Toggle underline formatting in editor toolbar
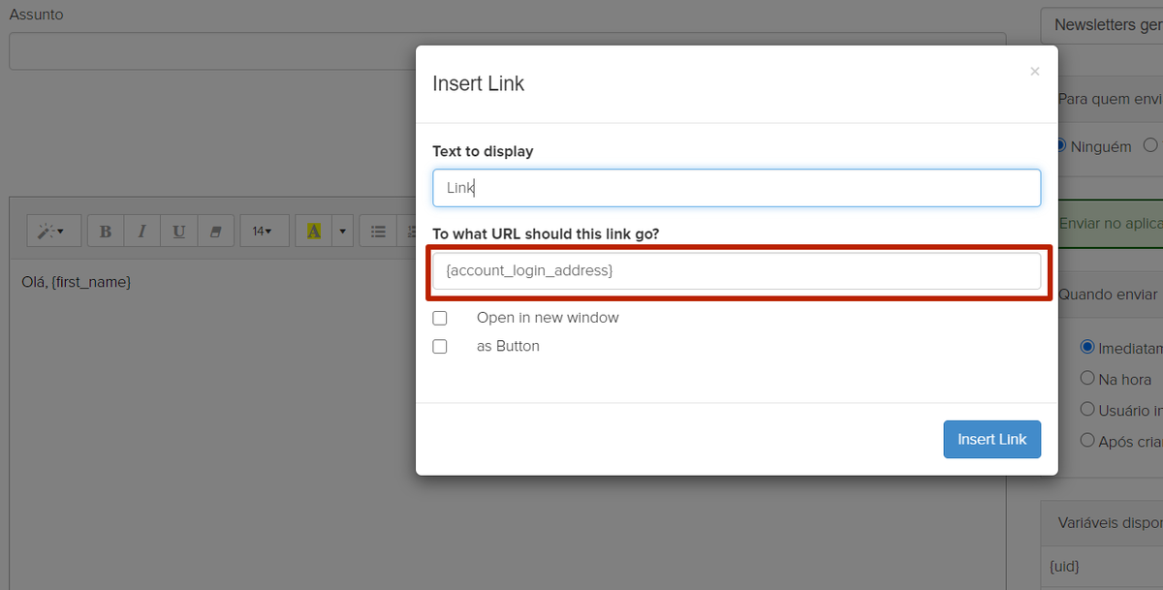The height and width of the screenshot is (590, 1163). (x=178, y=232)
